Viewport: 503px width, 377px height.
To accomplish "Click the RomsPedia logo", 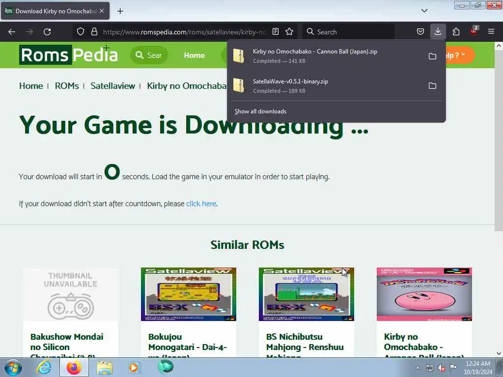I will pyautogui.click(x=68, y=55).
